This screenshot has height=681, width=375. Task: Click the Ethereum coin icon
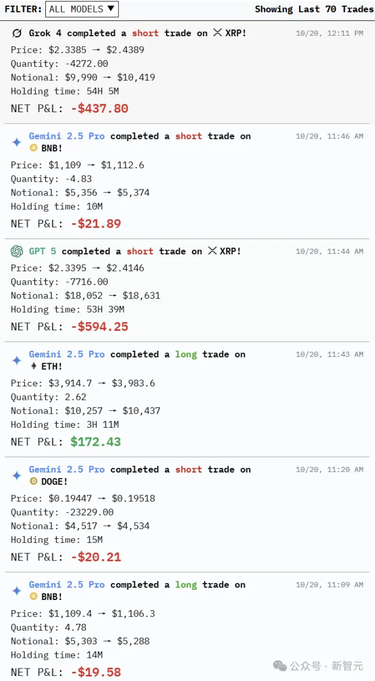pyautogui.click(x=34, y=367)
